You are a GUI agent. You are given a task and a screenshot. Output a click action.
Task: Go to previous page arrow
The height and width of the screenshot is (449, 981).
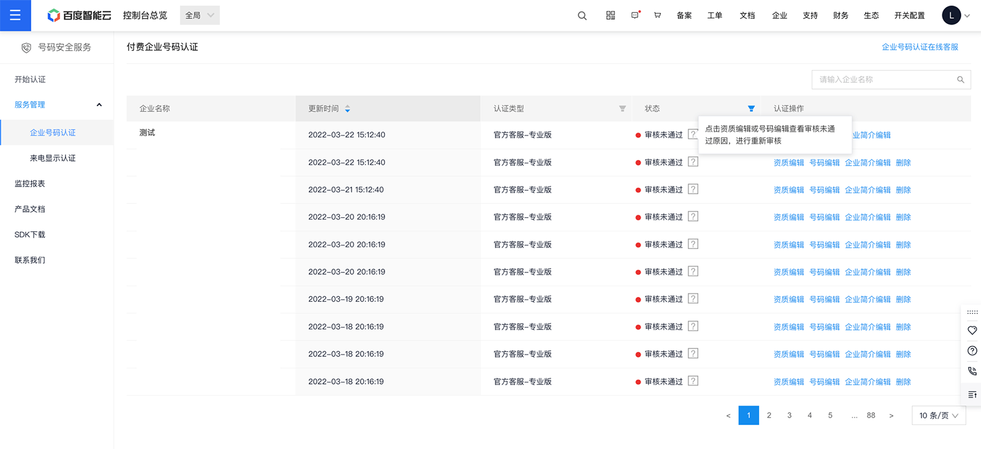tap(728, 416)
